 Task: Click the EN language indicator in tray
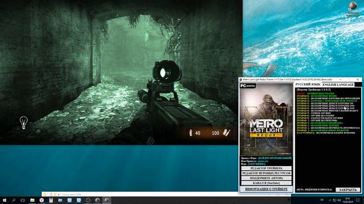(x=322, y=200)
